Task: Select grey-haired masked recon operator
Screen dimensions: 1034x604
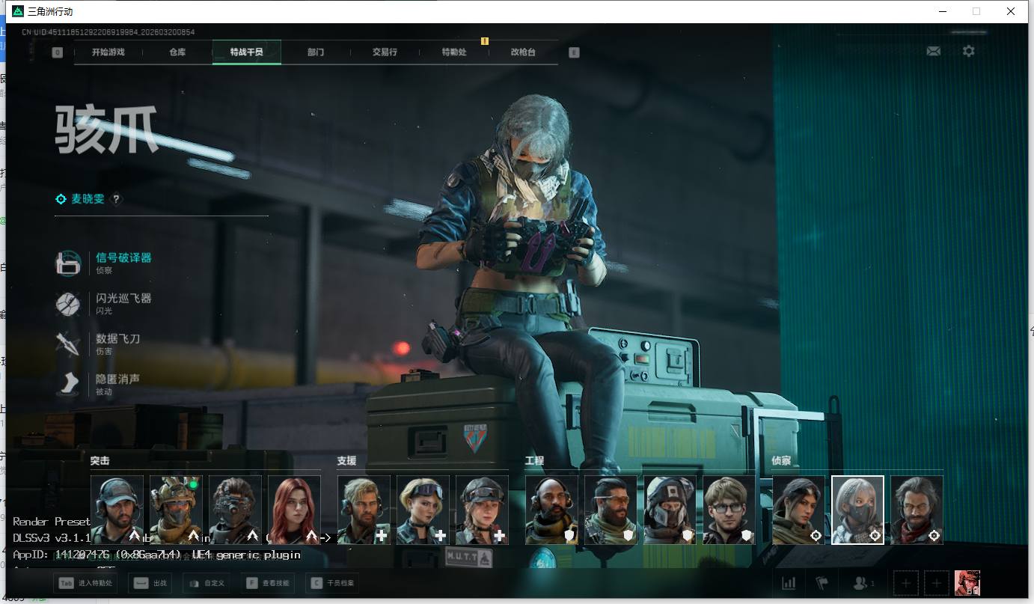Action: click(858, 510)
